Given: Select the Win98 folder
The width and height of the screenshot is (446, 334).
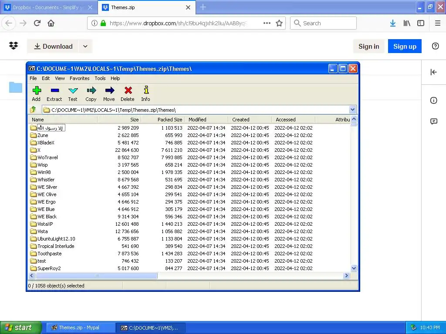Looking at the screenshot, I should pos(44,172).
